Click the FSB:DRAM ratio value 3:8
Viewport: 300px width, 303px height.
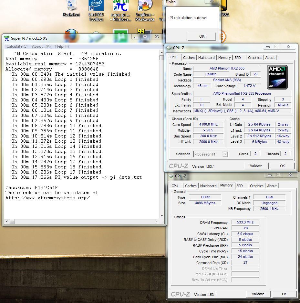pyautogui.click(x=245, y=228)
